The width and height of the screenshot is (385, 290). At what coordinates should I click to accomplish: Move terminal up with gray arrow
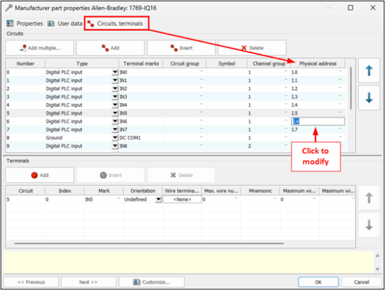[x=369, y=198]
